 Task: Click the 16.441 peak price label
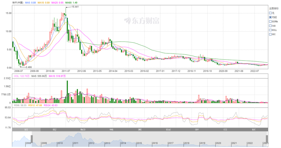coord(75,7)
